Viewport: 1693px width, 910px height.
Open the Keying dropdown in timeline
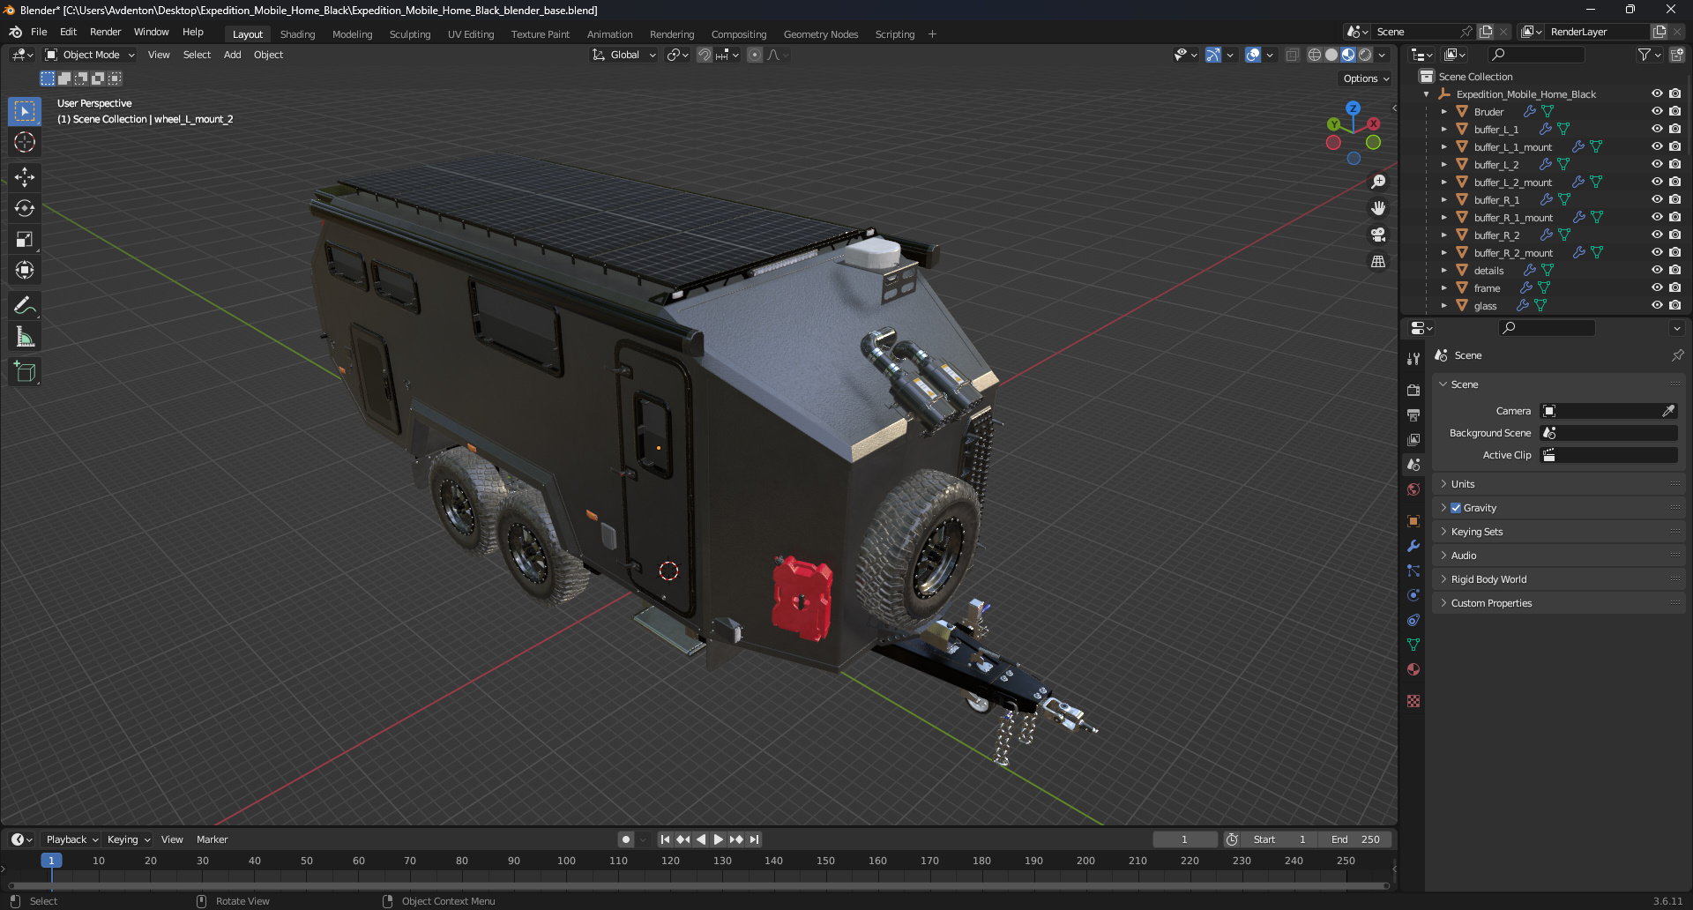(129, 839)
